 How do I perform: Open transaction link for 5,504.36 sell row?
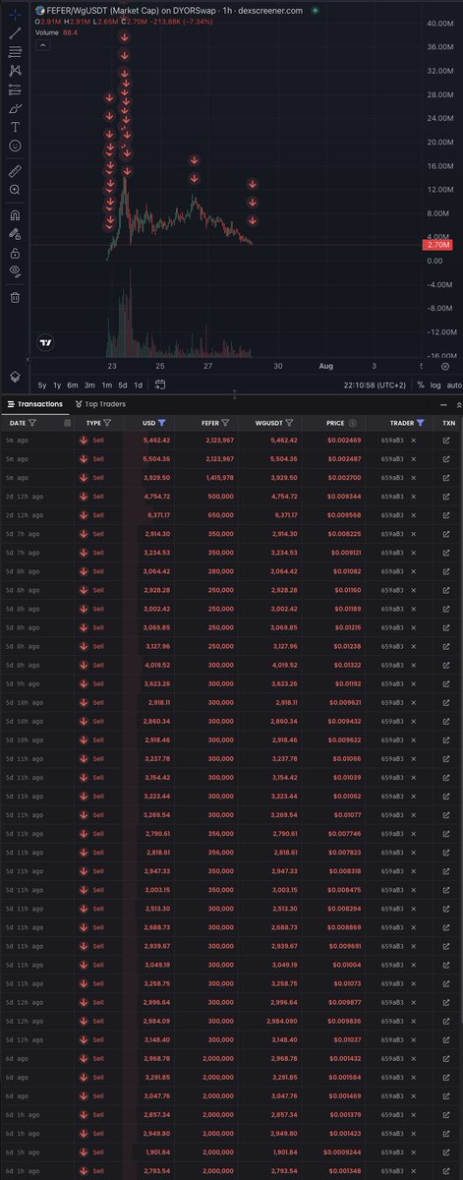[447, 459]
